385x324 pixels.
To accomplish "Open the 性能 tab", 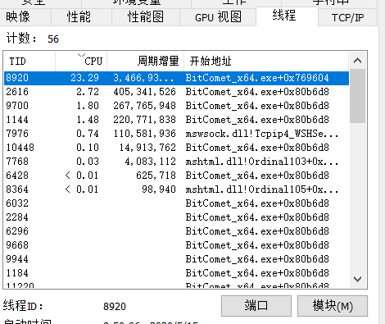I will pyautogui.click(x=81, y=17).
